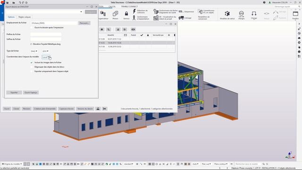Viewport: 302px width, 170px height.
Task: Switch to the Règles calques tab
Action: [25, 17]
